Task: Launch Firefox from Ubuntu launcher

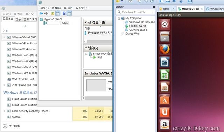Action: click(164, 49)
